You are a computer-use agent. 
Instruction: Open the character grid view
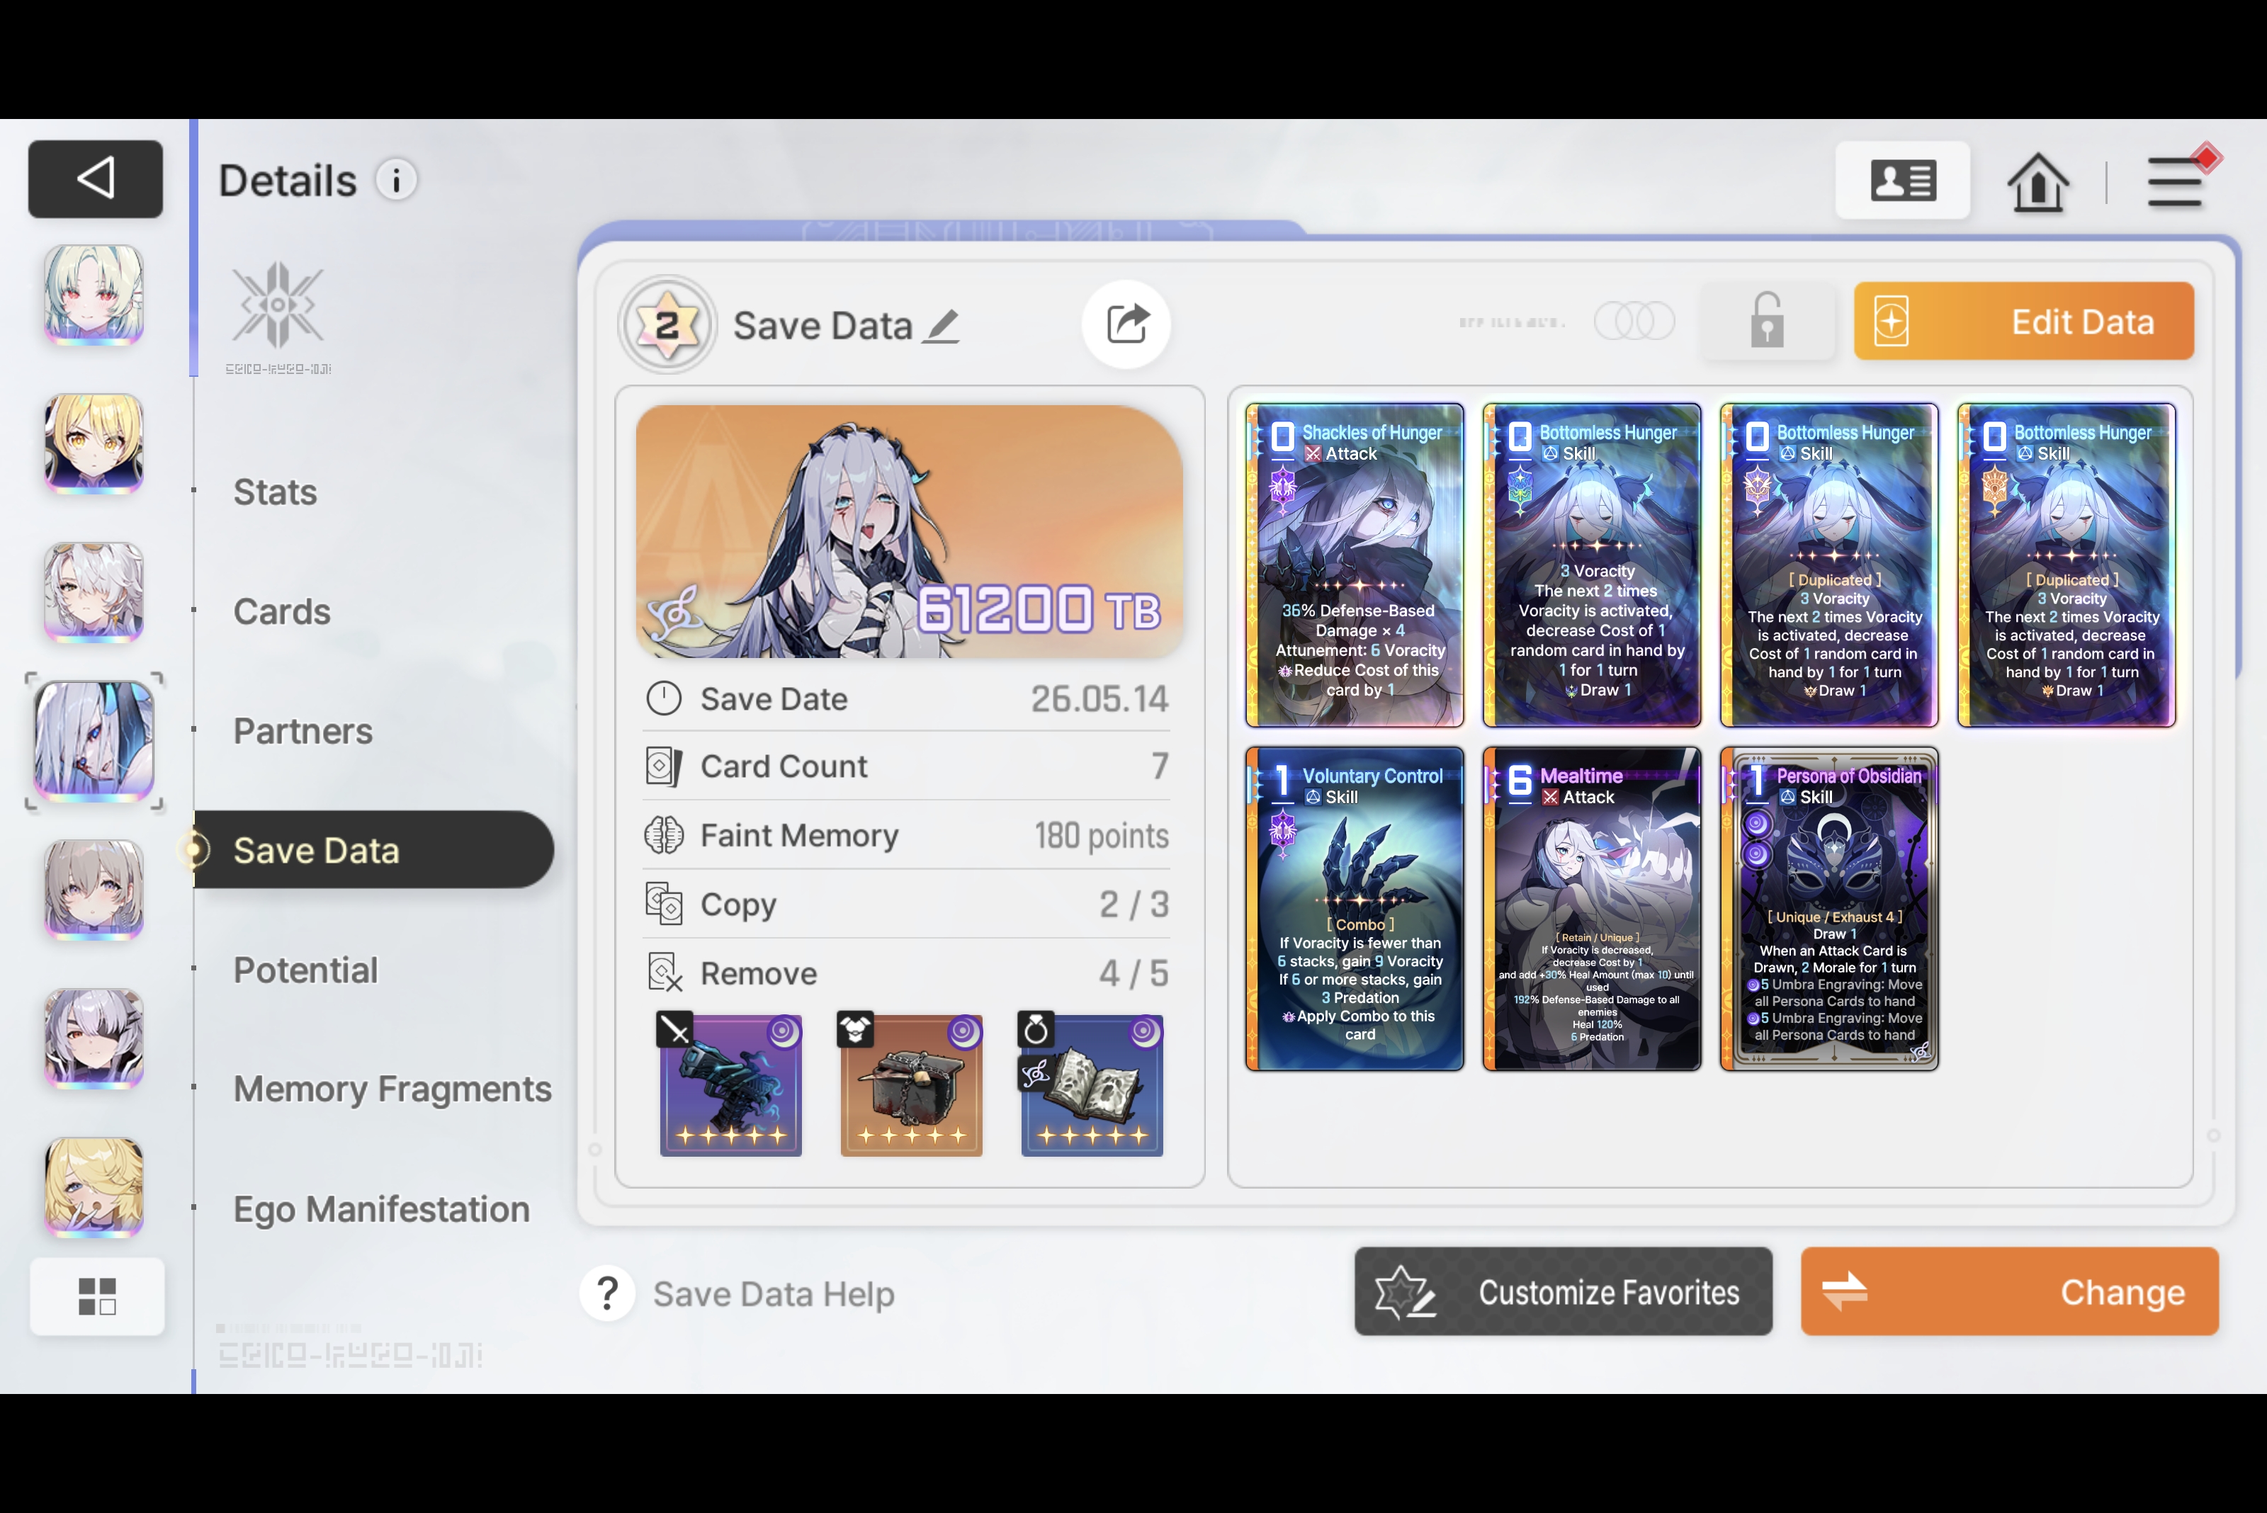[96, 1296]
